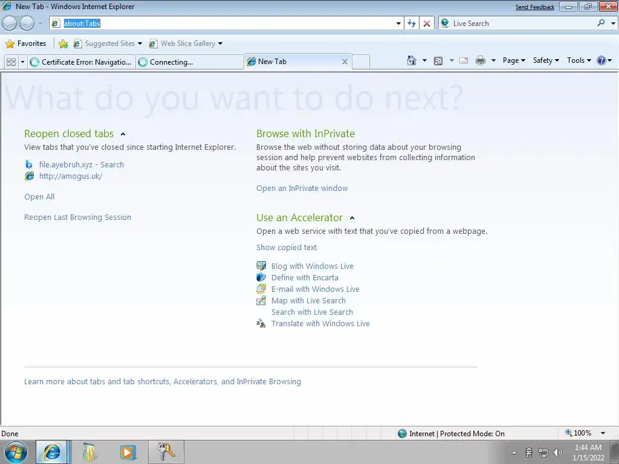Open the Favorites button
Image resolution: width=619 pixels, height=464 pixels.
(26, 43)
